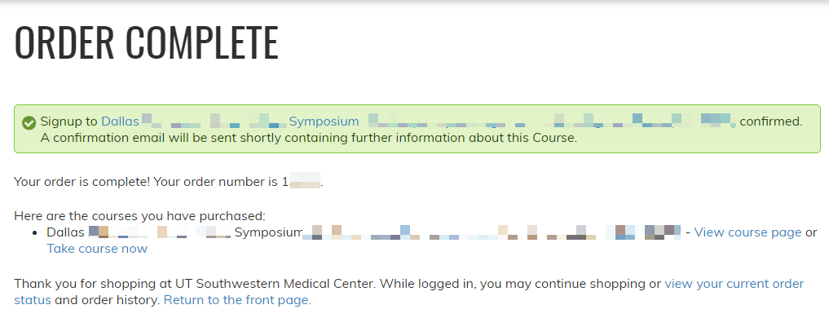Click Here are the courses you have purchased
Image resolution: width=829 pixels, height=327 pixels.
tap(139, 216)
